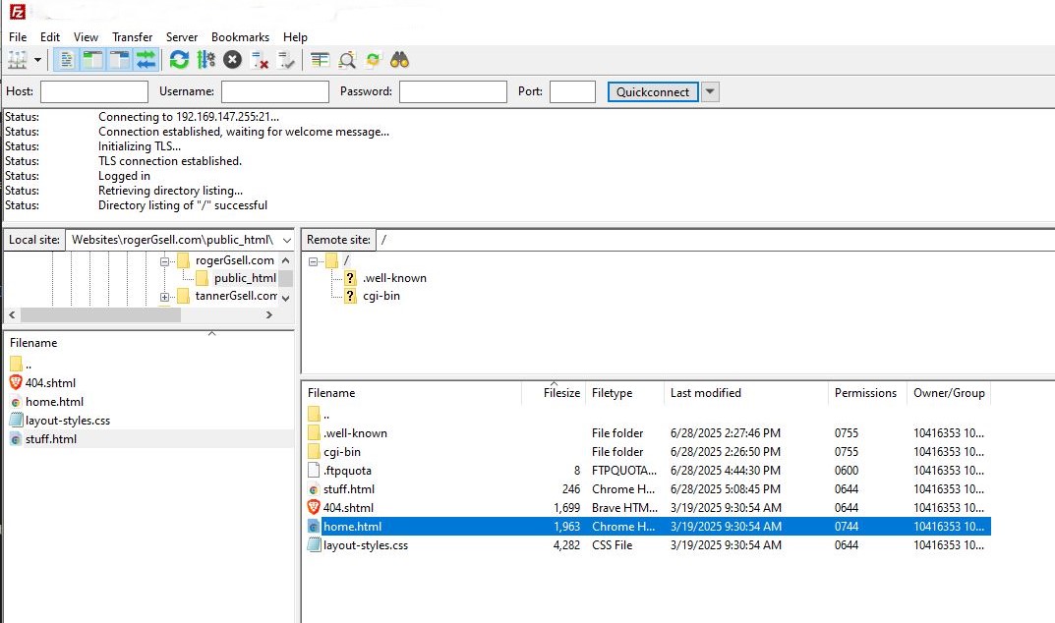
Task: Open the Quickconnect history dropdown arrow
Action: [710, 91]
